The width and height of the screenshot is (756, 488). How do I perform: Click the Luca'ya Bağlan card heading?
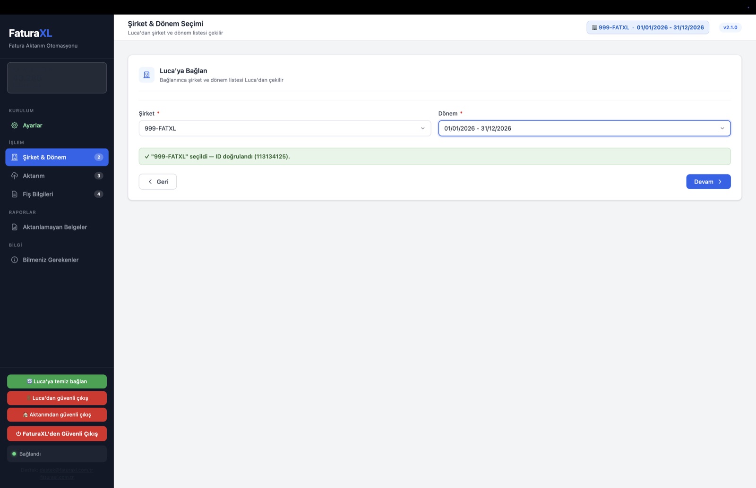coord(183,71)
